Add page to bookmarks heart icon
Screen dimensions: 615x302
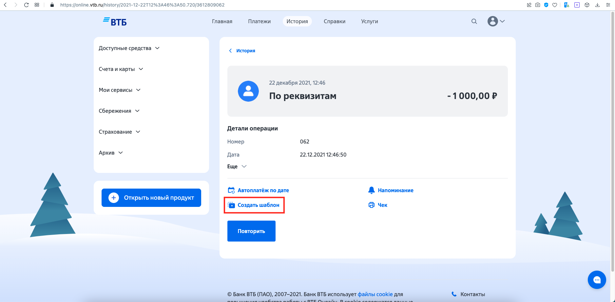click(x=555, y=5)
